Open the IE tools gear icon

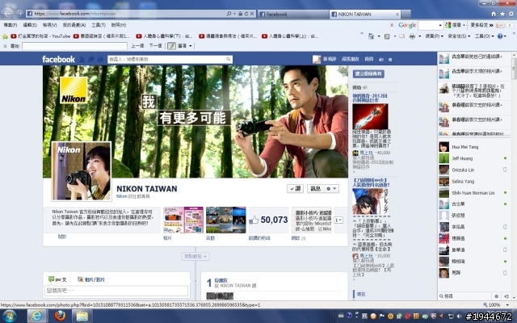pos(511,14)
